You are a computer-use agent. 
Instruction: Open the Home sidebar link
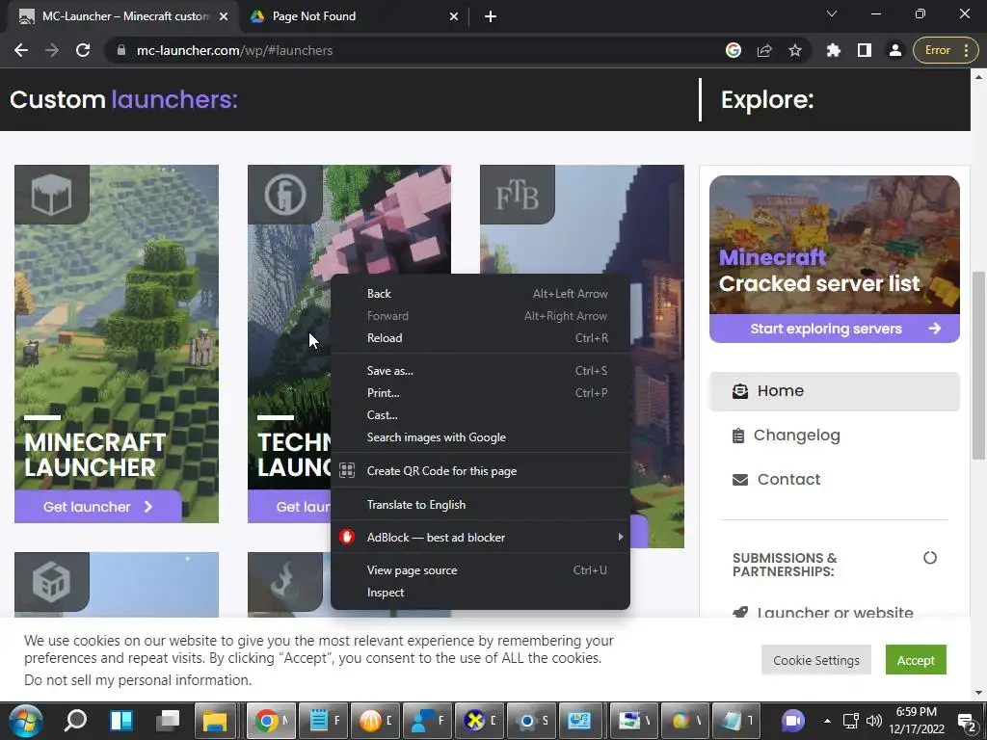coord(835,391)
